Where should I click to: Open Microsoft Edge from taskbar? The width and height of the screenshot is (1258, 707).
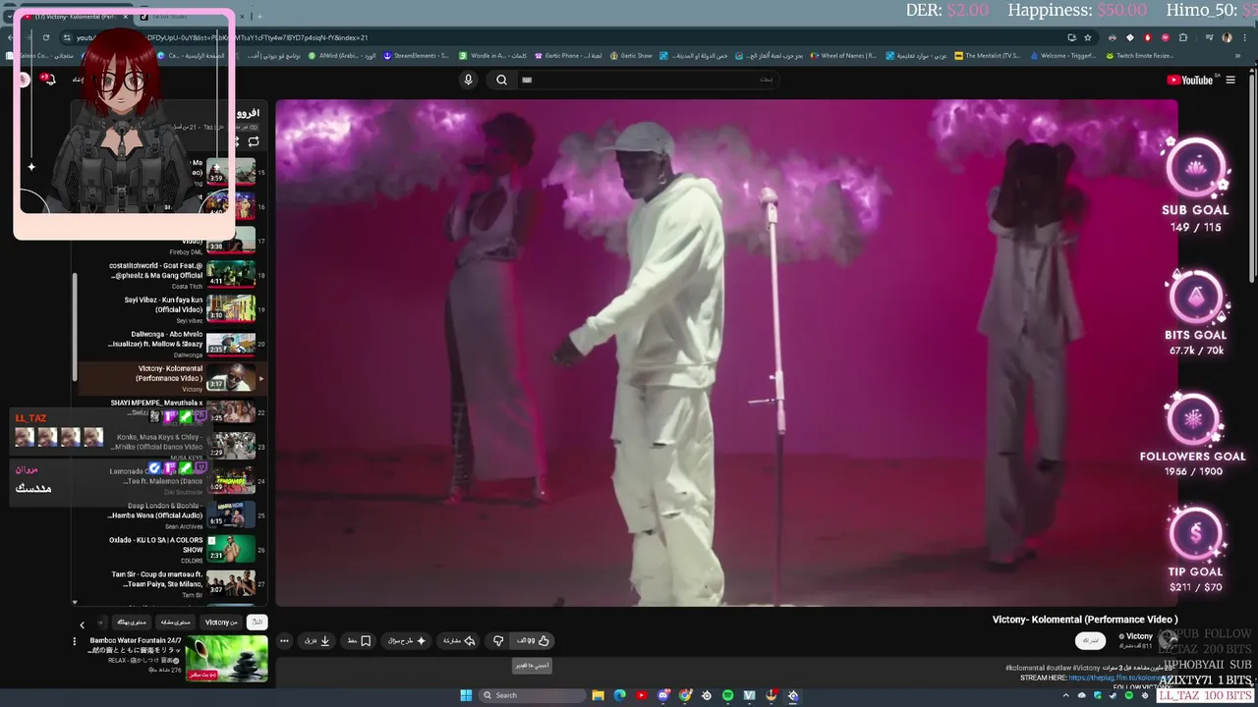click(619, 695)
